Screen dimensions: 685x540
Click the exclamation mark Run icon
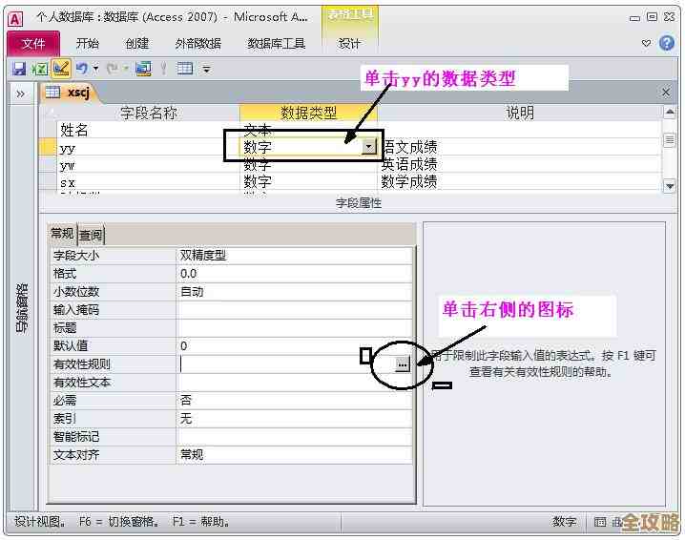coord(164,69)
